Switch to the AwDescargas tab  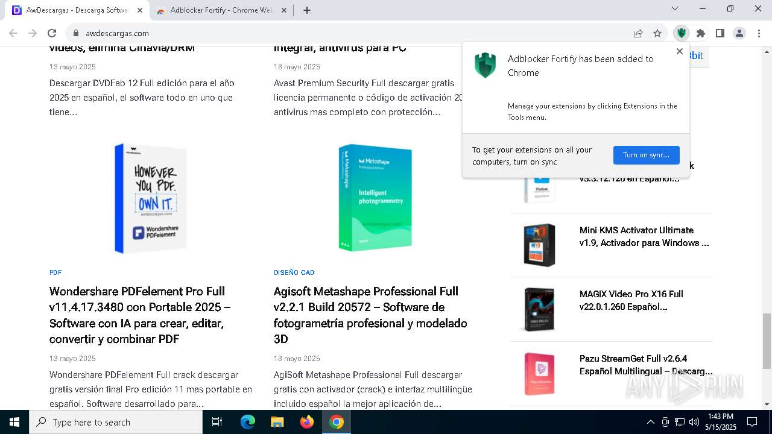coord(77,10)
